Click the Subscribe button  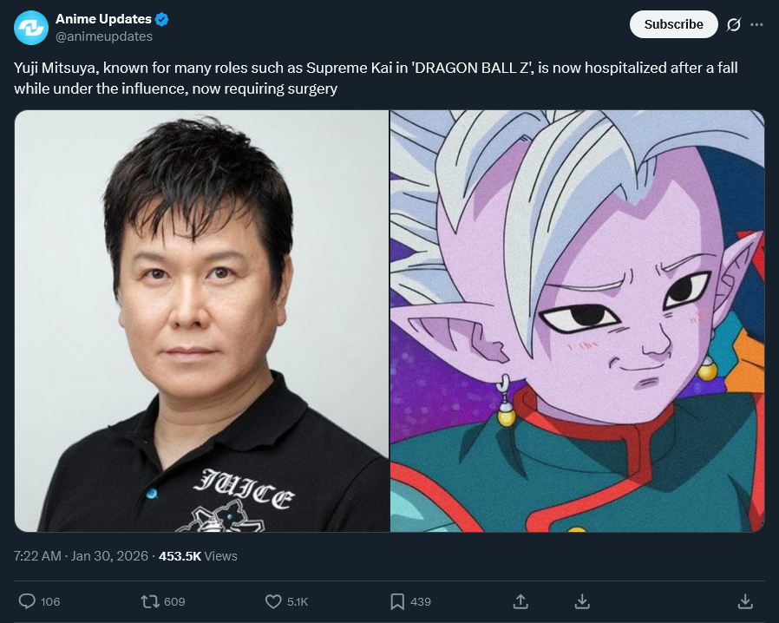tap(674, 24)
